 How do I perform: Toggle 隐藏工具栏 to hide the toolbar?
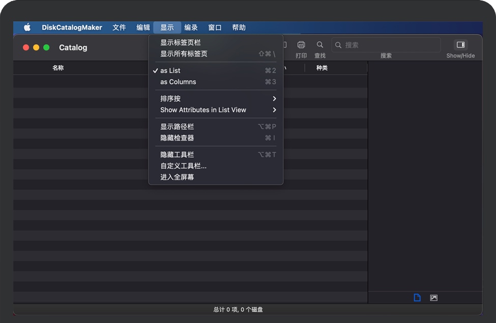click(x=177, y=155)
